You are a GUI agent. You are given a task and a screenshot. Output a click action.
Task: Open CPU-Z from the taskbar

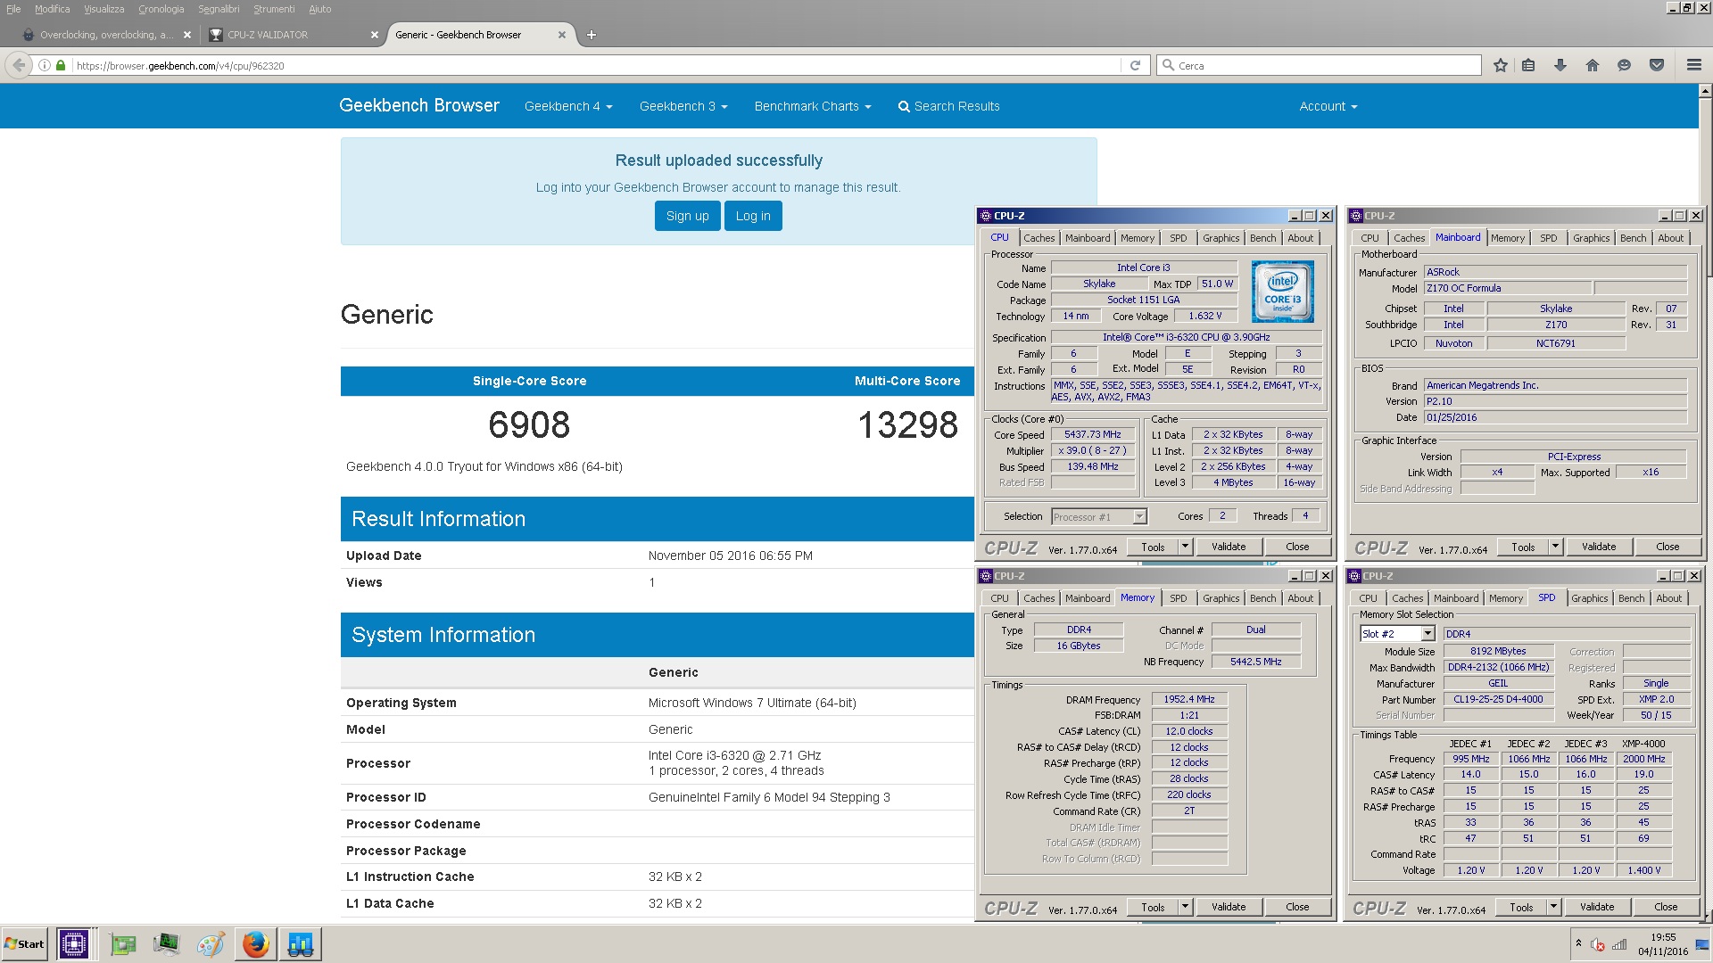(74, 943)
